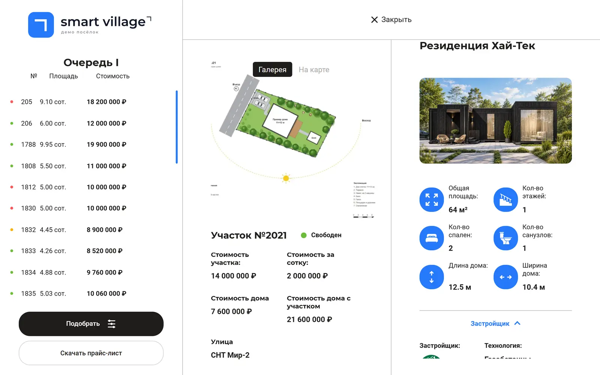Click the X icon next to Закрыть

(374, 19)
